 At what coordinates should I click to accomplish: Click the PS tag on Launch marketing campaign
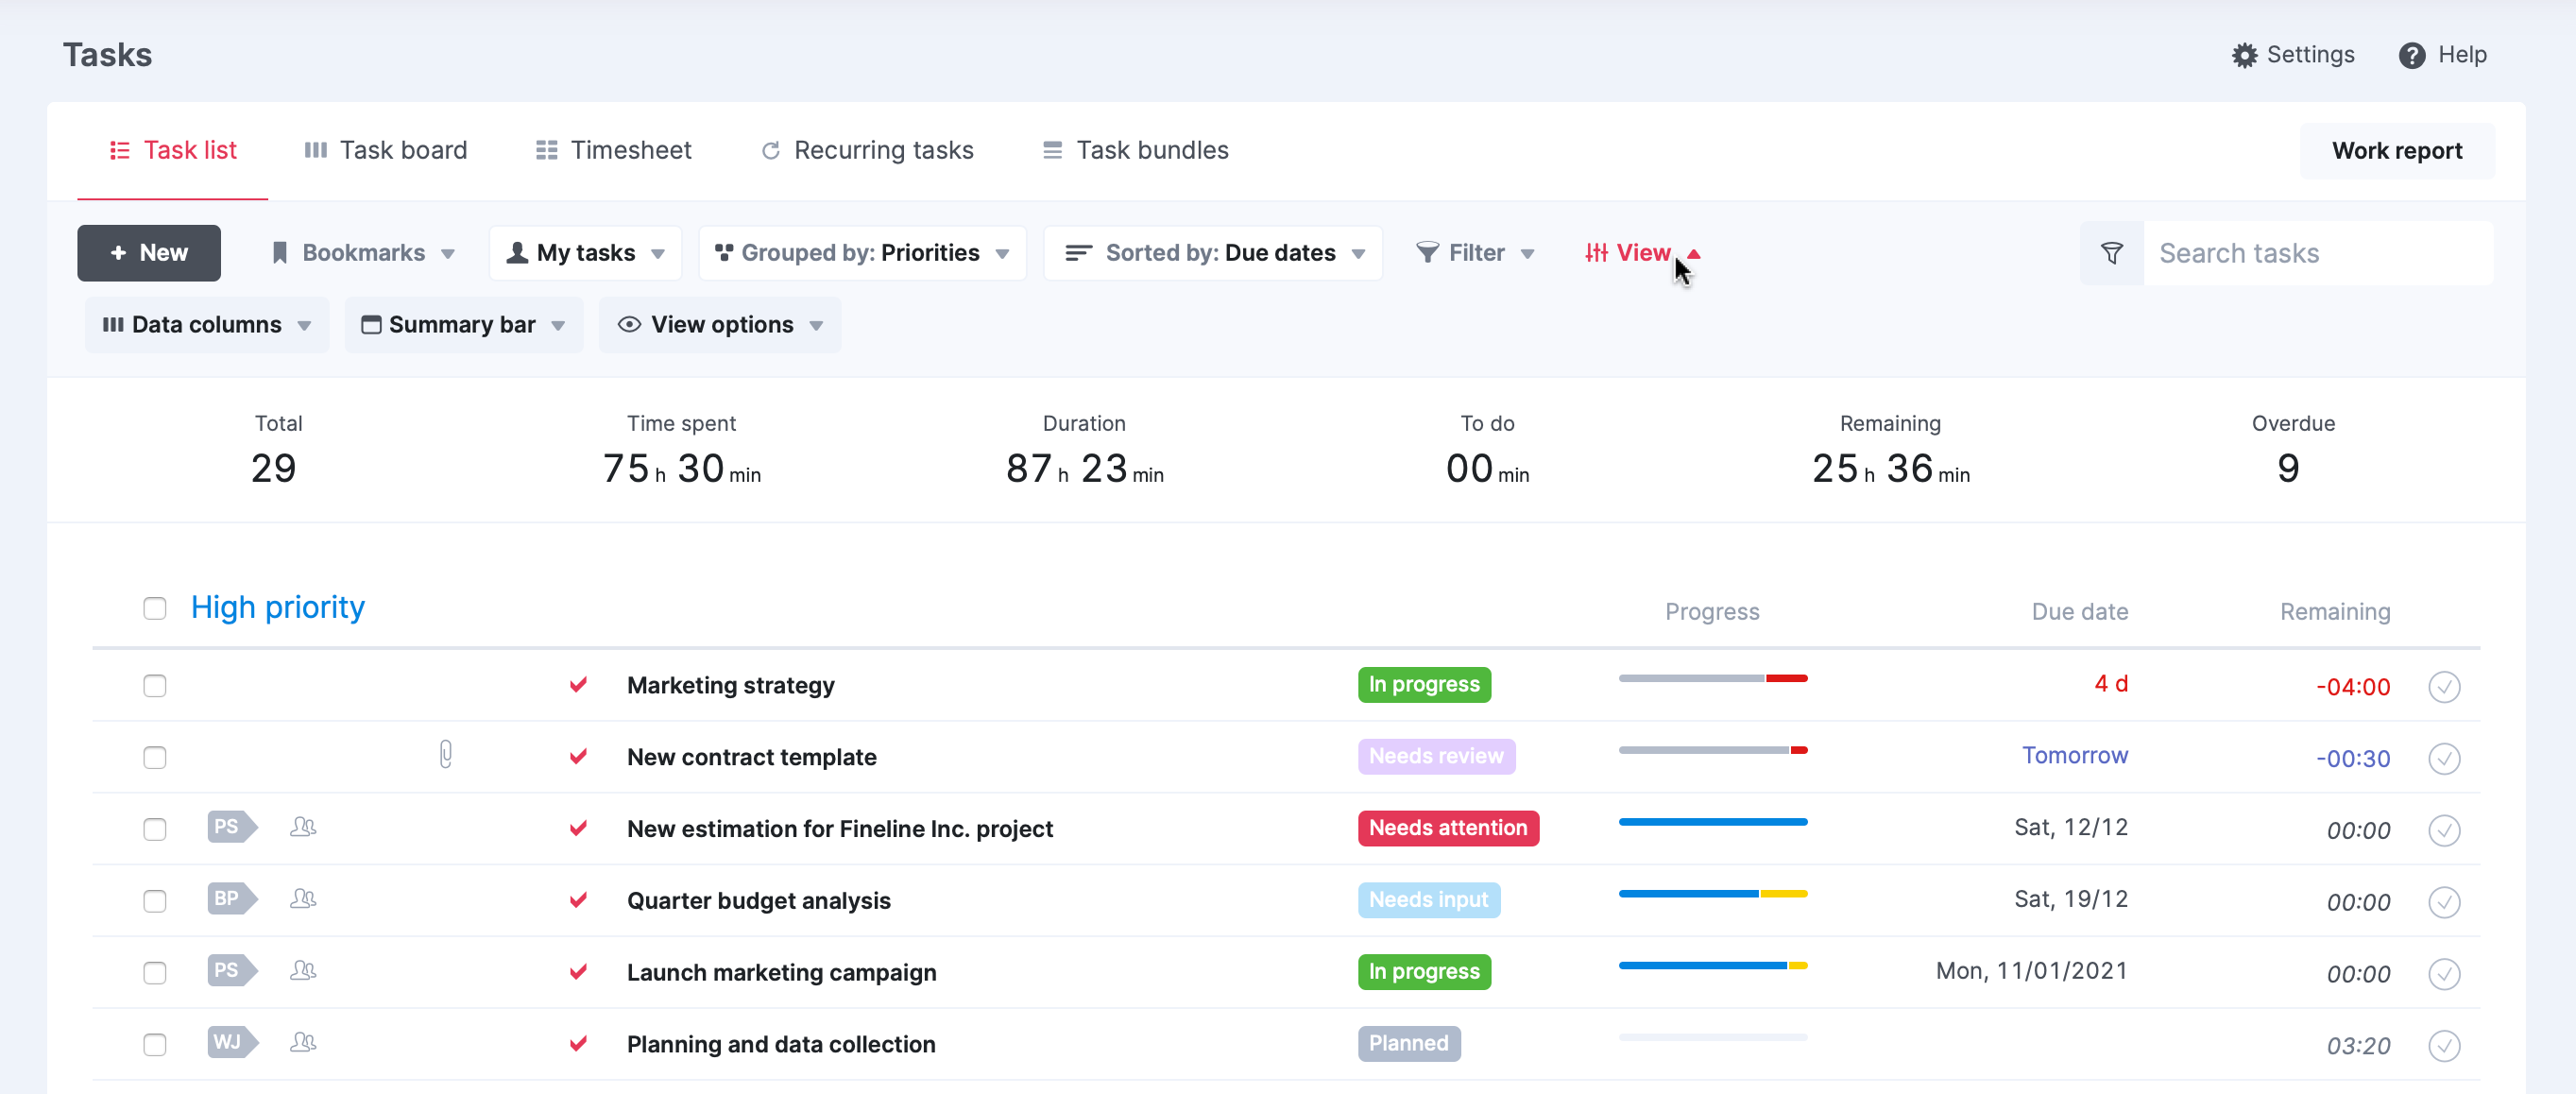(230, 970)
